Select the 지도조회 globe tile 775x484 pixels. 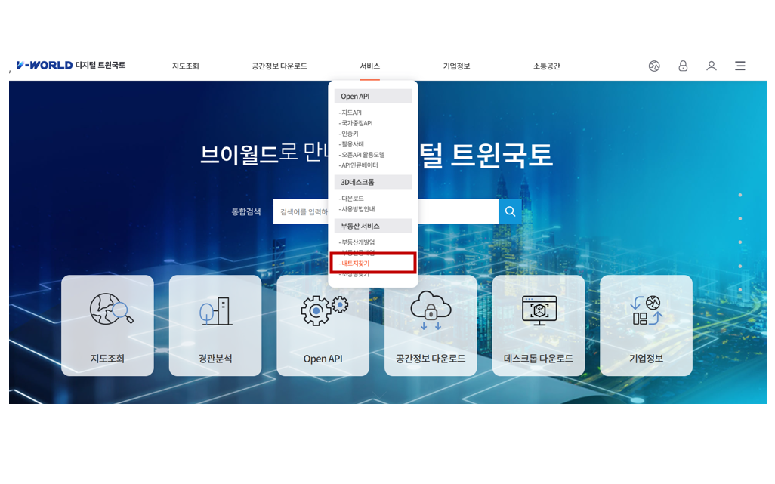[107, 325]
